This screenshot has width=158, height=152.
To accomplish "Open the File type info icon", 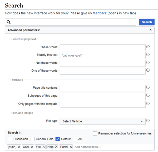I will (148, 120).
